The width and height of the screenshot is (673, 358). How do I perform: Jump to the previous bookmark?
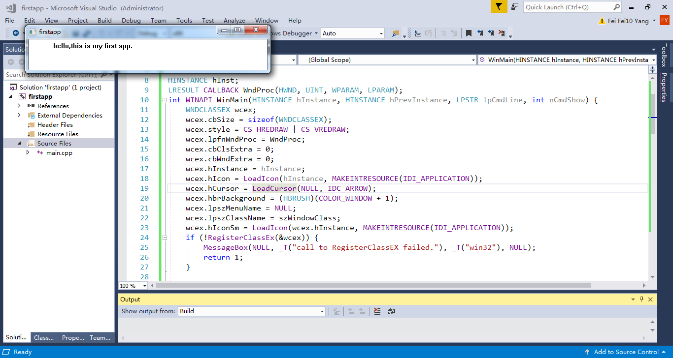click(480, 32)
